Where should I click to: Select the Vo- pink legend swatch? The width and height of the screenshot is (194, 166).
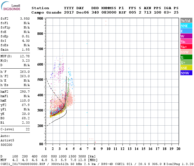(186, 41)
